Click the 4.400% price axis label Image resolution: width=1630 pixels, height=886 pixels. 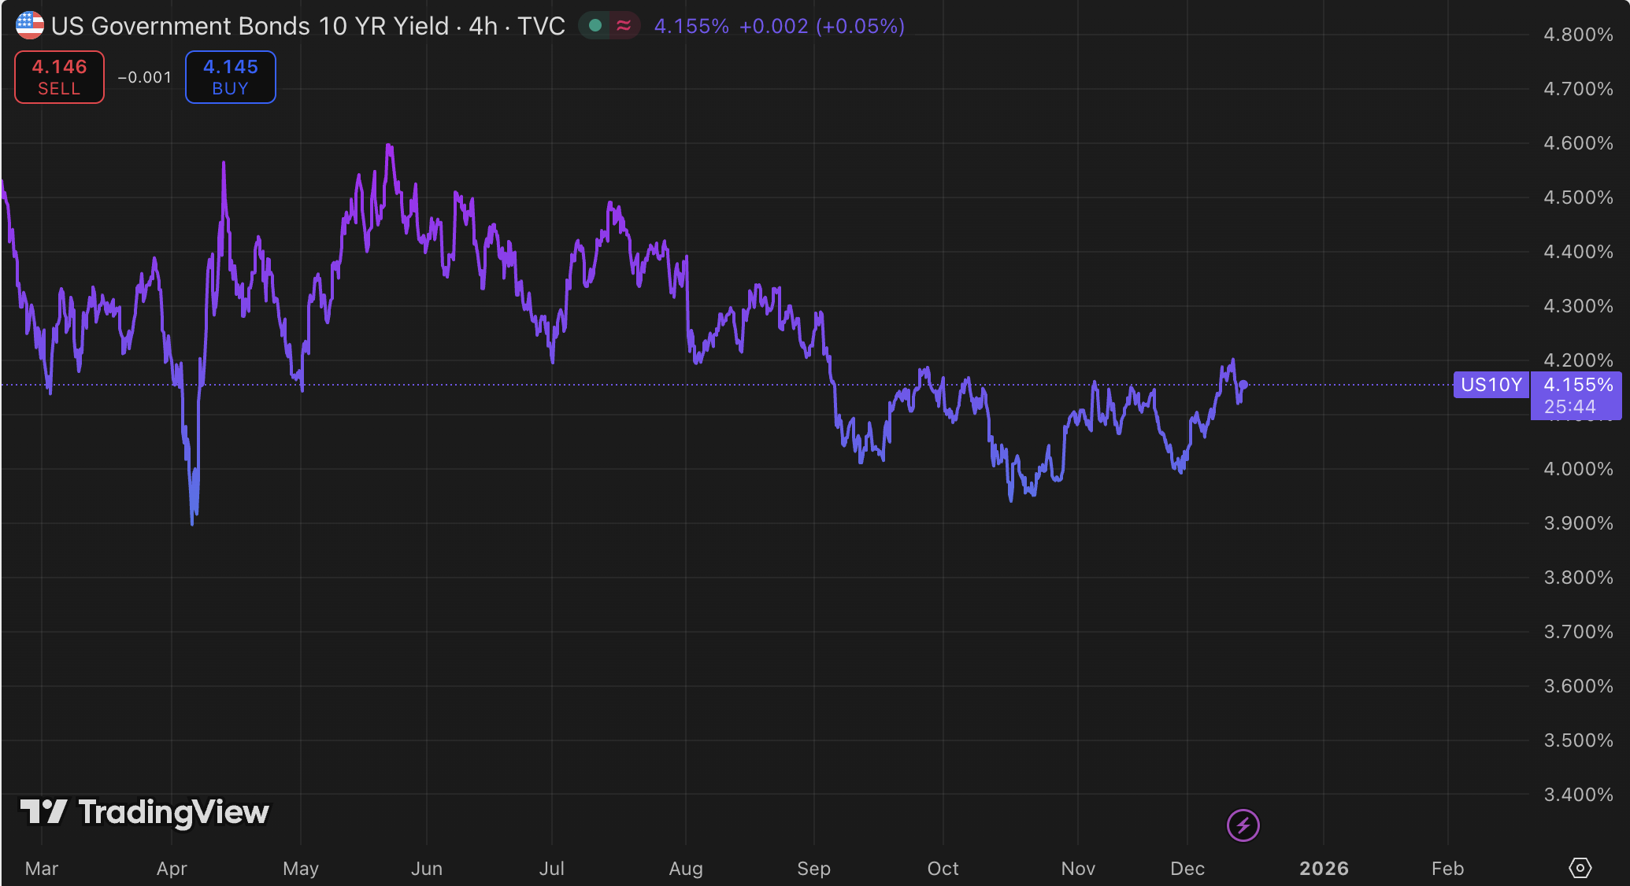1578,252
